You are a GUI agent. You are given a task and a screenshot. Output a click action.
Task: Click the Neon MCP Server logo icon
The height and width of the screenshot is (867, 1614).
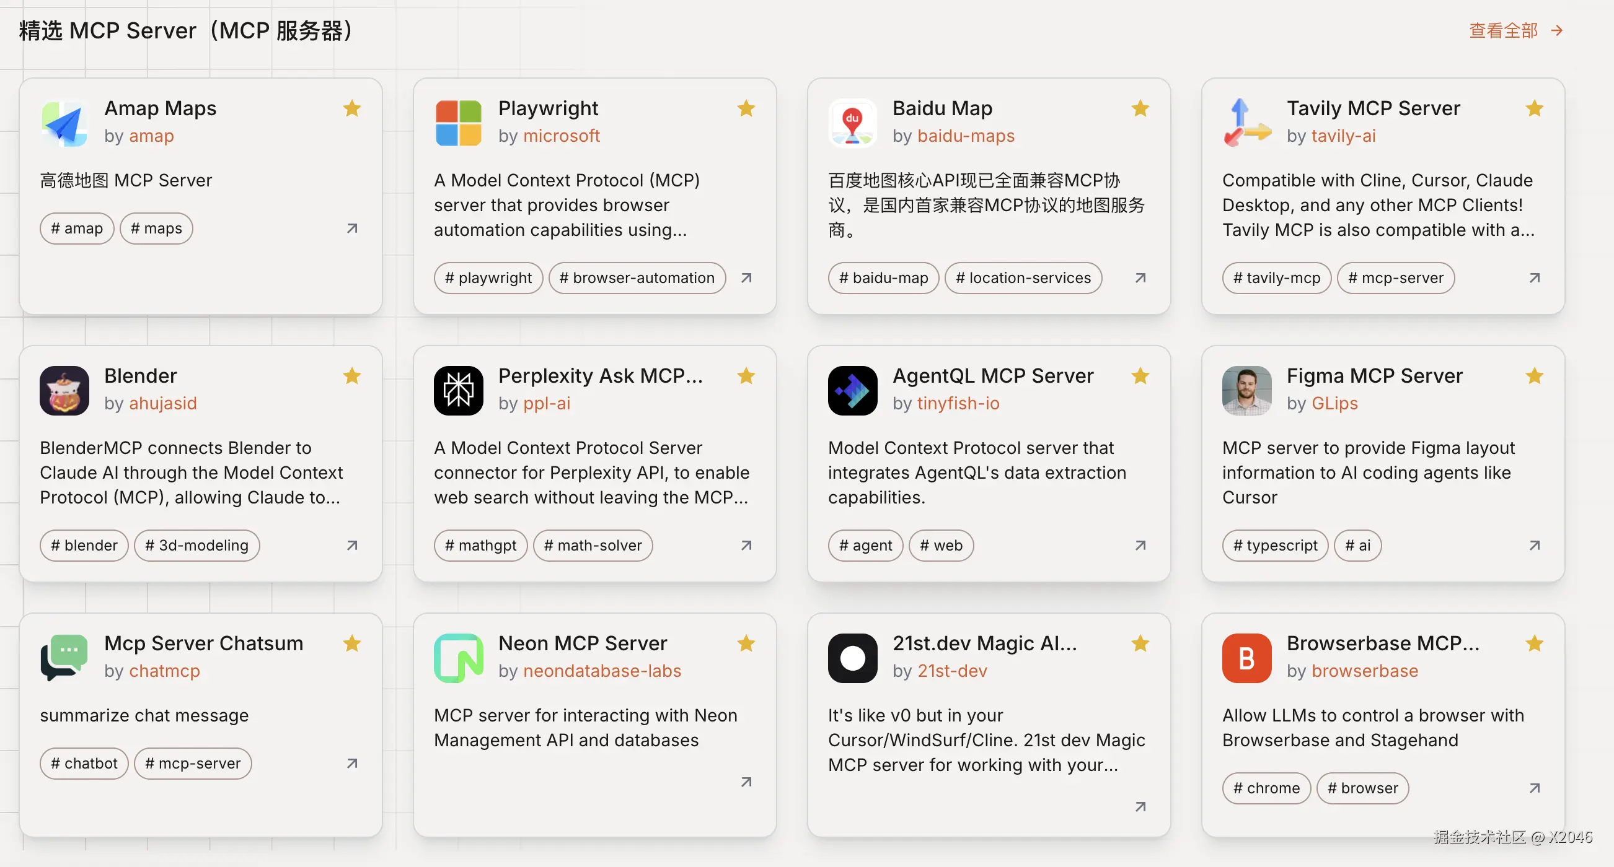(x=458, y=658)
